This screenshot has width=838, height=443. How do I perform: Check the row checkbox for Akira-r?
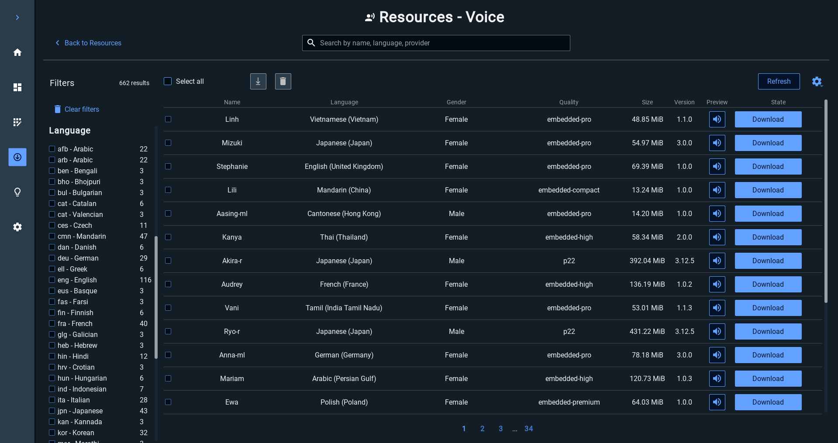pyautogui.click(x=168, y=261)
